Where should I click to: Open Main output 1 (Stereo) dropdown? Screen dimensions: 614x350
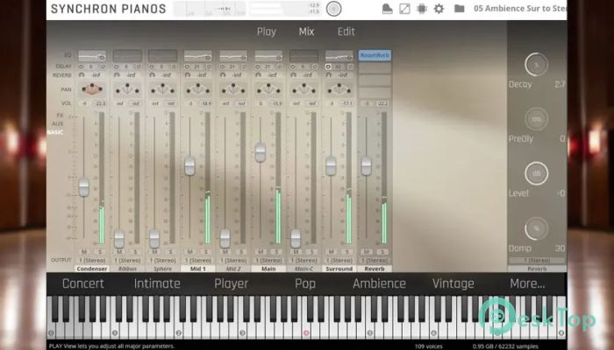[268, 260]
